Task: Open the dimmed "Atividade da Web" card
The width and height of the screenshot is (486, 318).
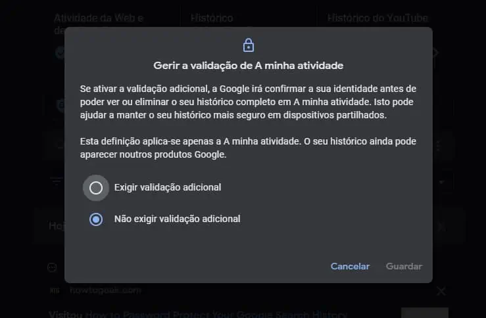Action: point(99,18)
